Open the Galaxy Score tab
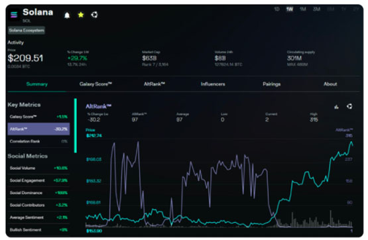The width and height of the screenshot is (368, 240). coord(95,84)
